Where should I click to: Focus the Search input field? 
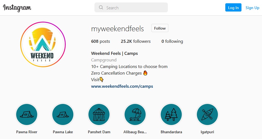pos(134,8)
